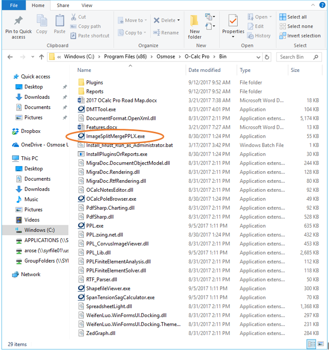Switch to Details view in the status bar

click(x=311, y=344)
